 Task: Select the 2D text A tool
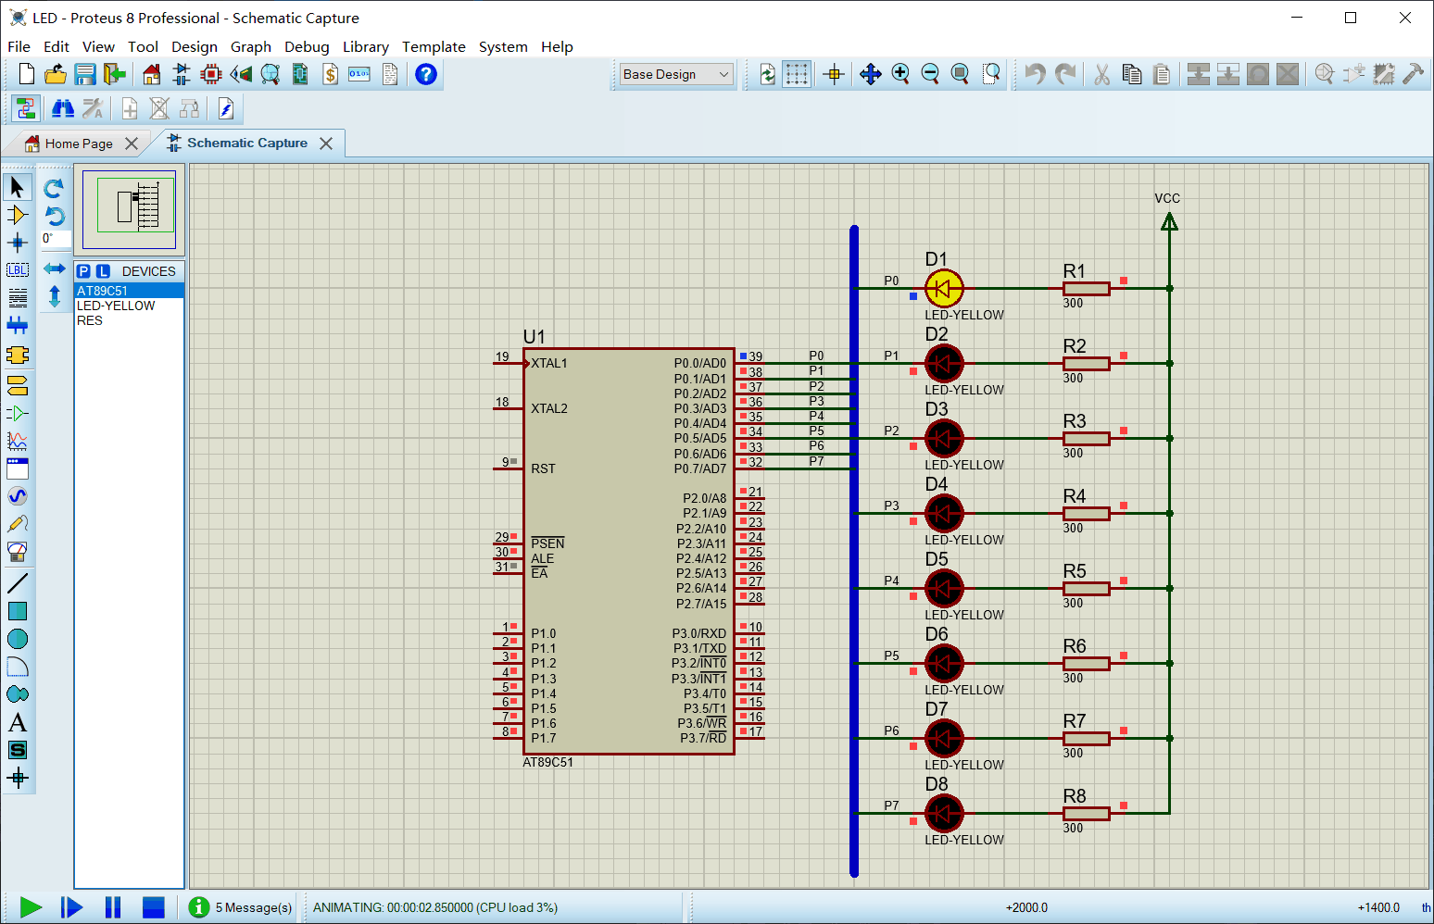[x=17, y=722]
